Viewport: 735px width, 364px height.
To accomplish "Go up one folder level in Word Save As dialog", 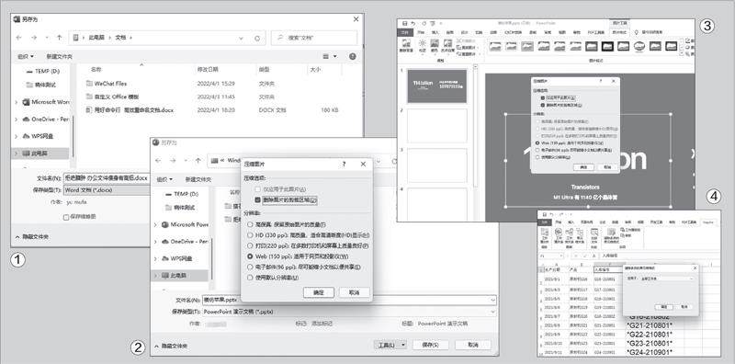I will [x=60, y=37].
